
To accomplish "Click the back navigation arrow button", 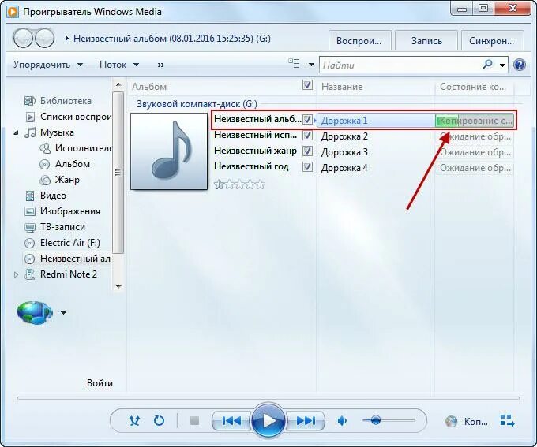I will (x=23, y=38).
